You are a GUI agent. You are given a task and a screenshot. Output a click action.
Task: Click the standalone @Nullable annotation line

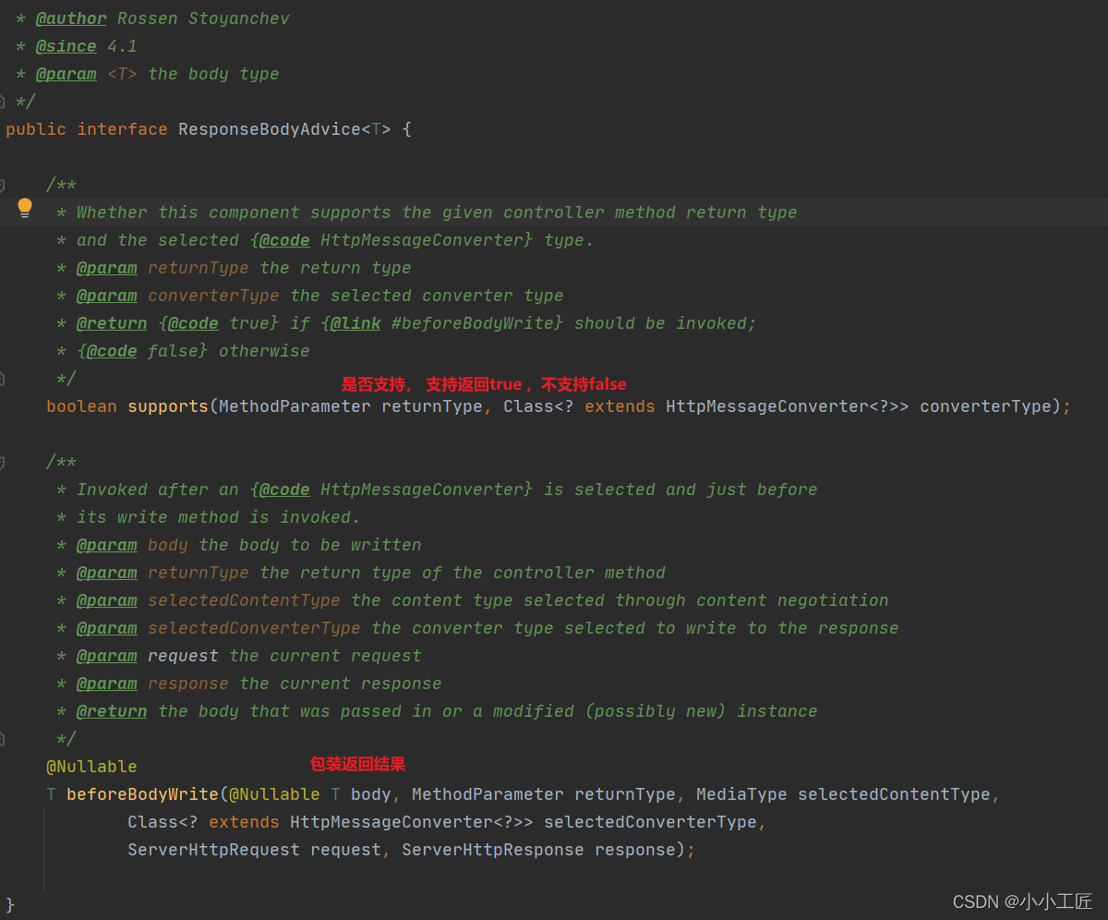pos(91,767)
